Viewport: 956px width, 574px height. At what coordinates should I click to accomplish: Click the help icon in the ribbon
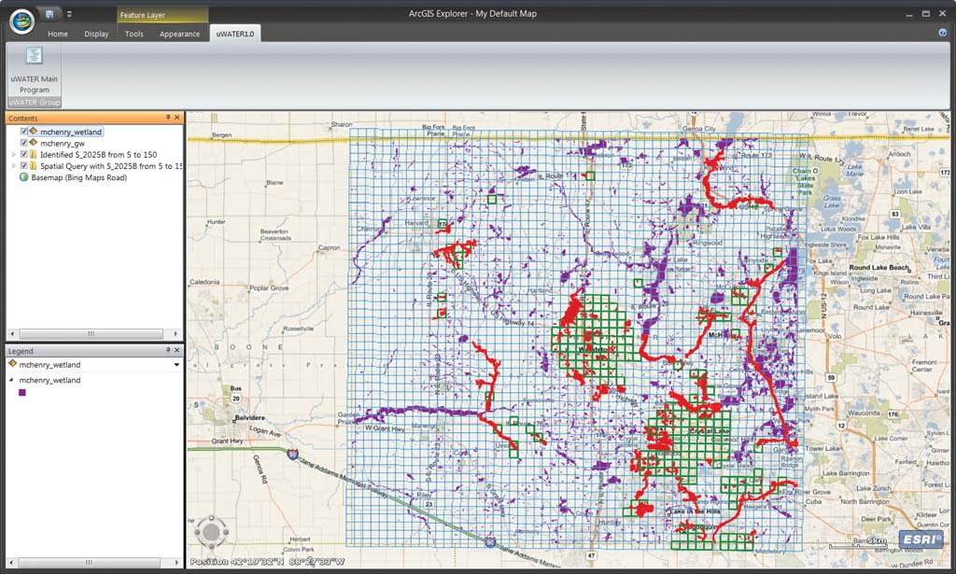(943, 33)
